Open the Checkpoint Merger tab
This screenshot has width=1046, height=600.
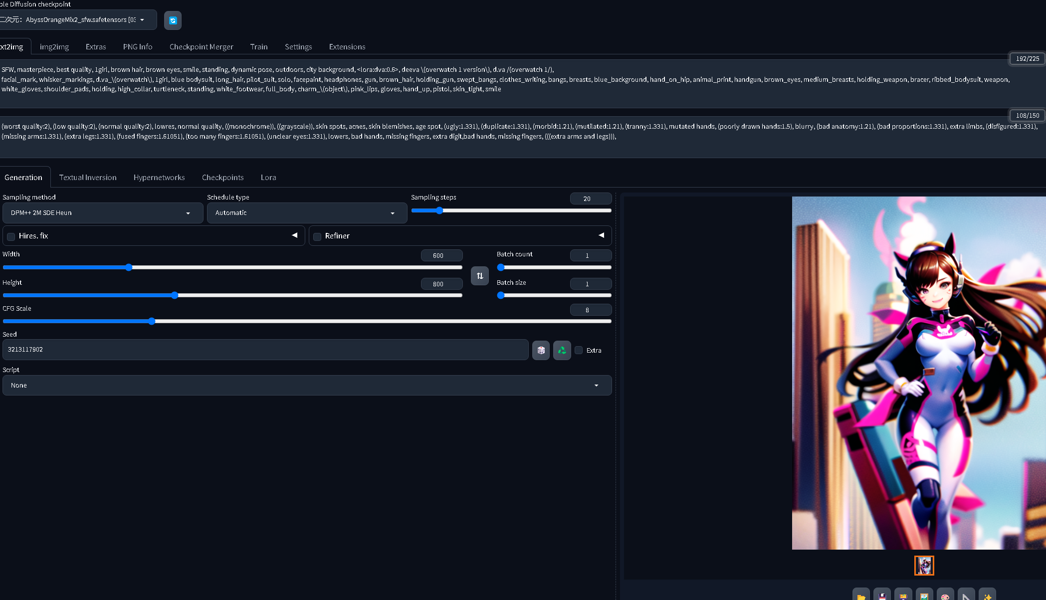click(202, 47)
